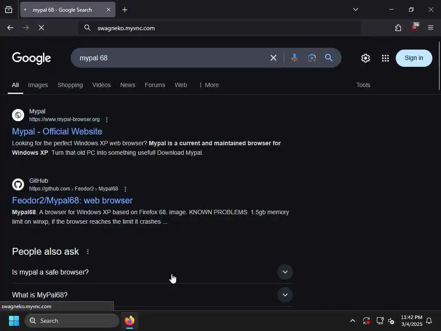Open People also ask options menu
The image size is (441, 331).
tap(88, 252)
